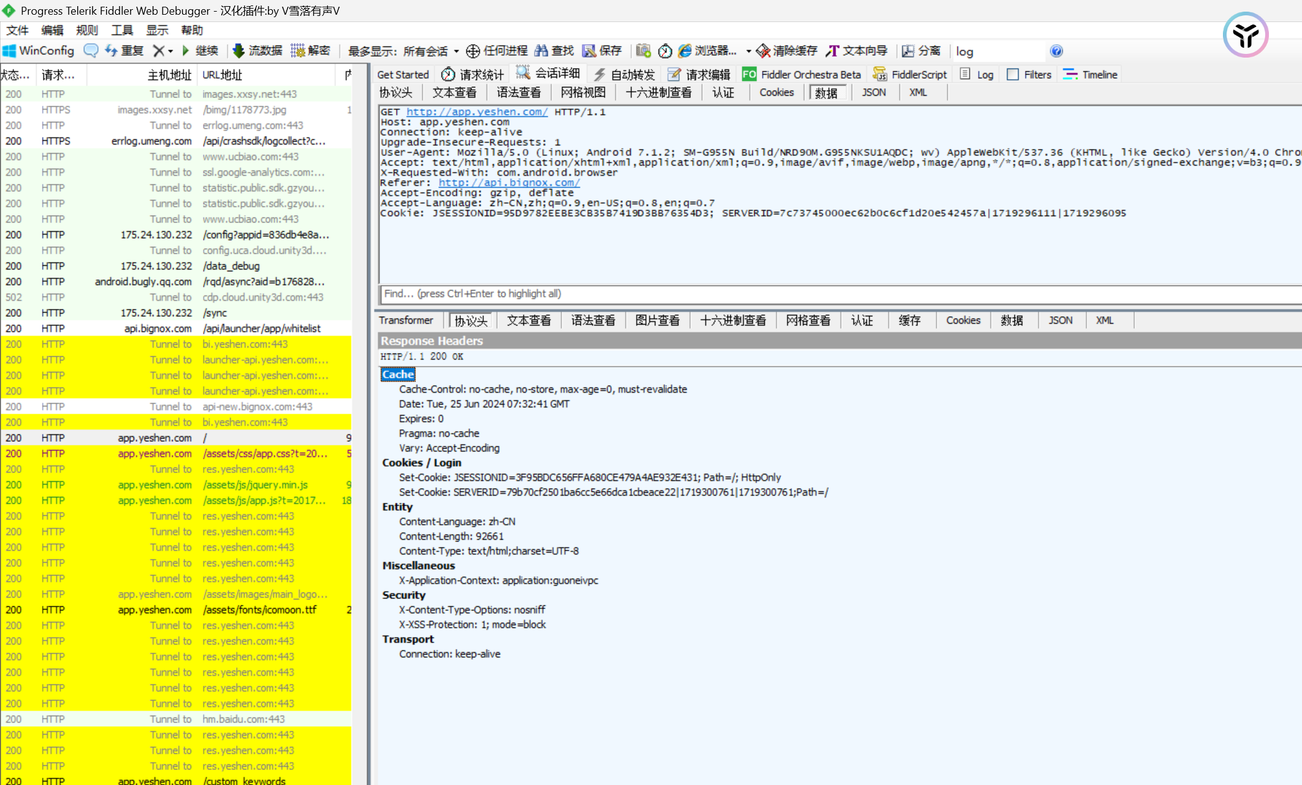Click the timer stopwatch toolbar icon
Viewport: 1302px width, 785px height.
coord(665,51)
